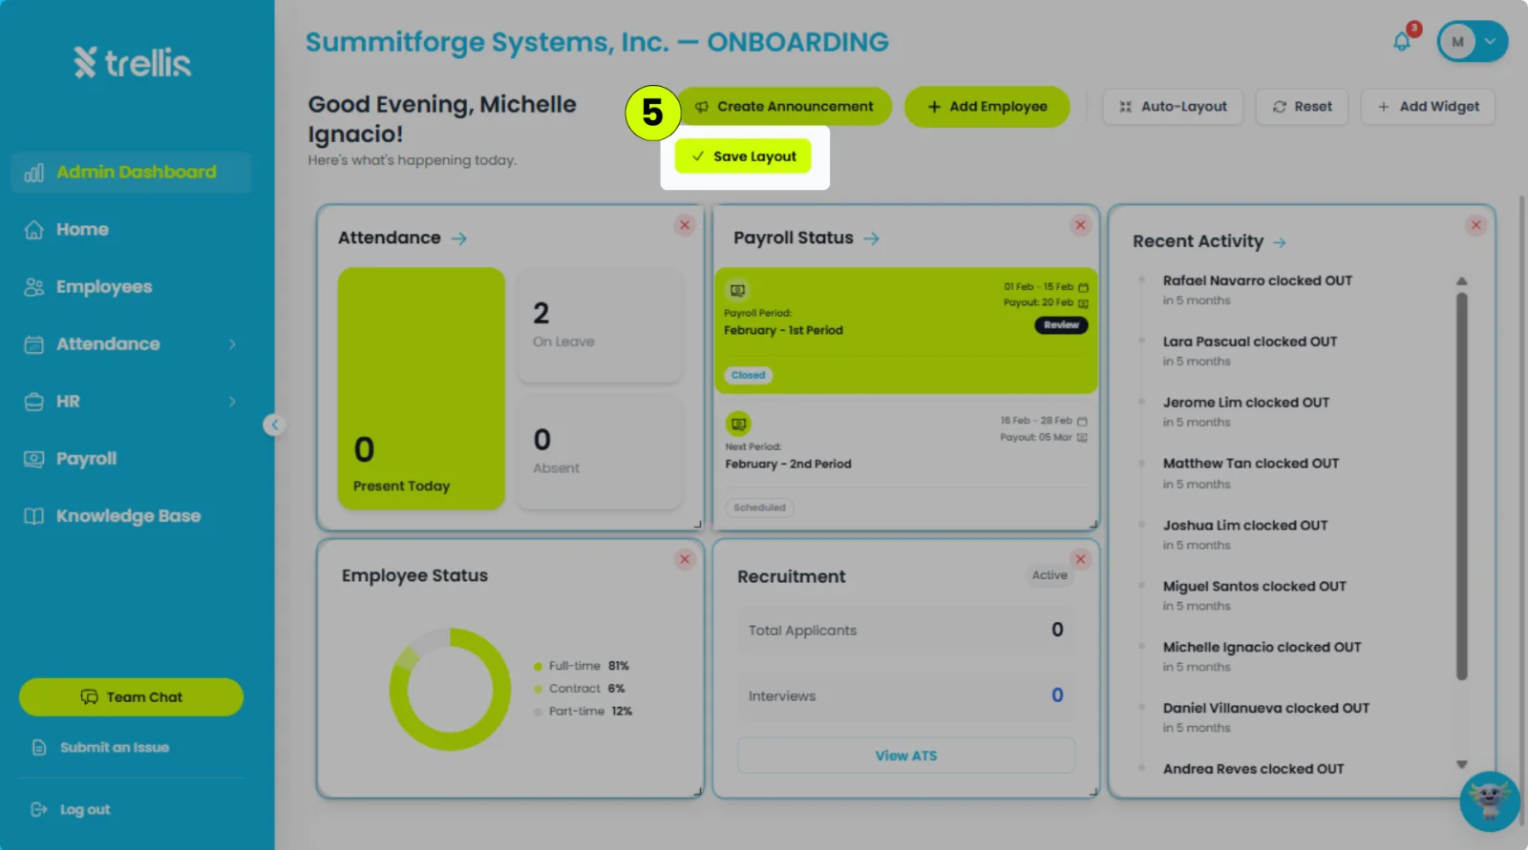This screenshot has width=1528, height=850.
Task: Click the Recent Activity scrollbar thumb
Action: pos(1461,487)
